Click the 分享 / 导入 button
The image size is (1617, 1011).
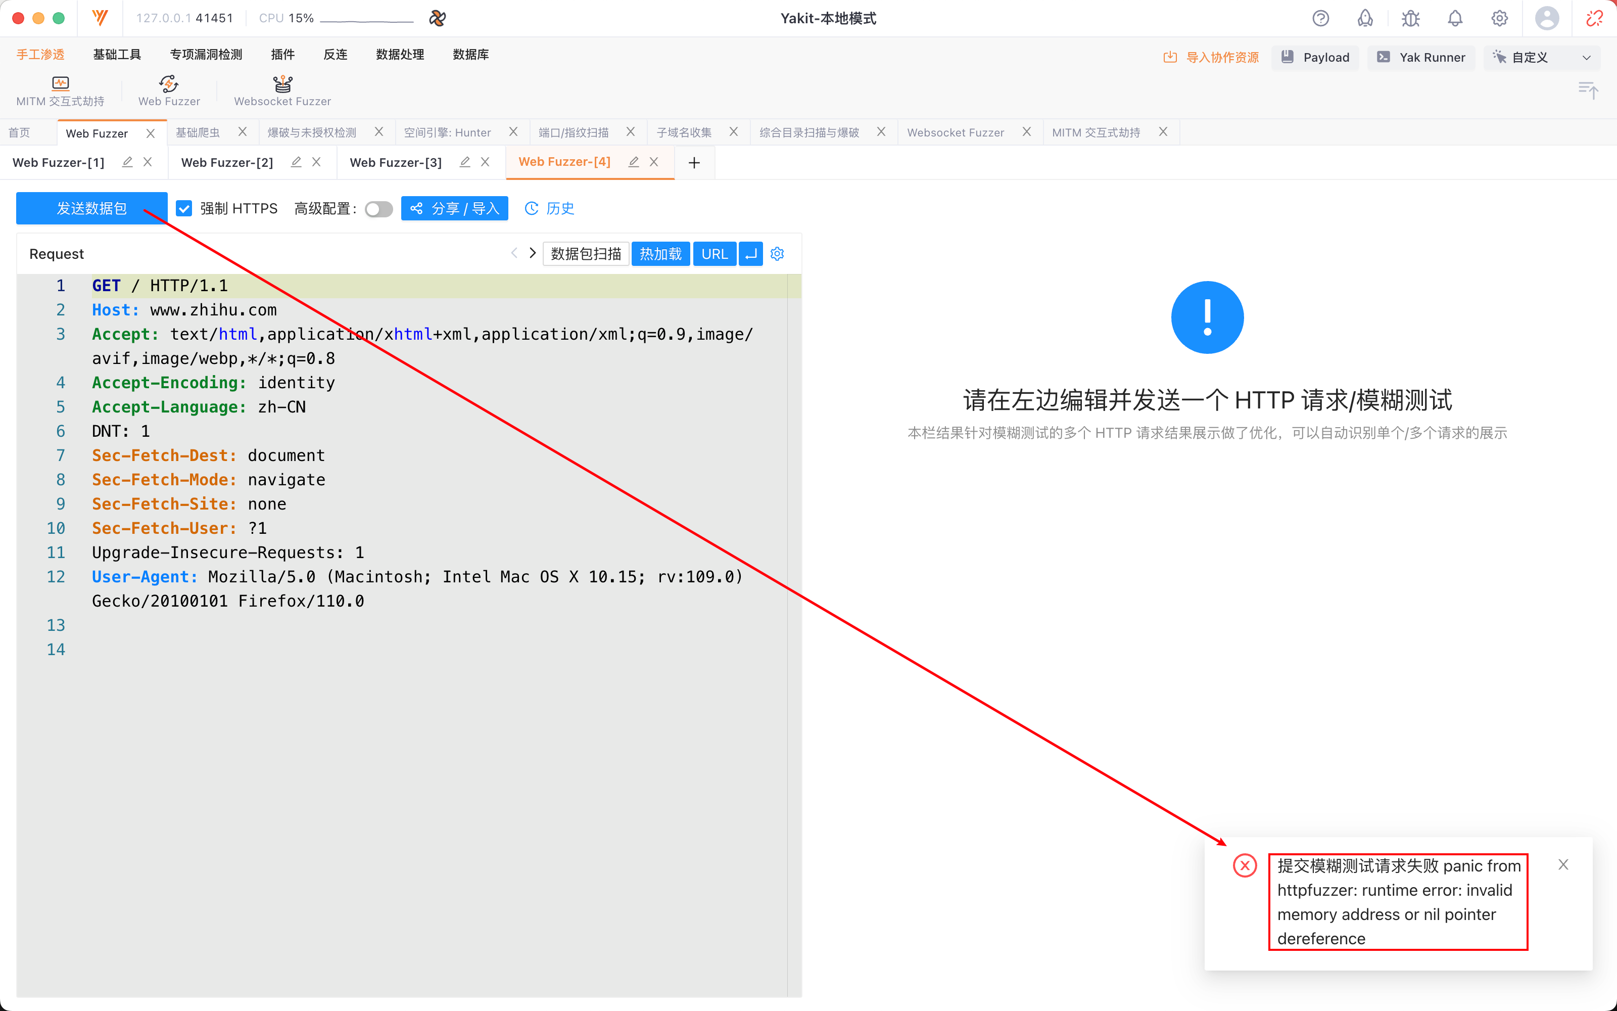pos(454,208)
